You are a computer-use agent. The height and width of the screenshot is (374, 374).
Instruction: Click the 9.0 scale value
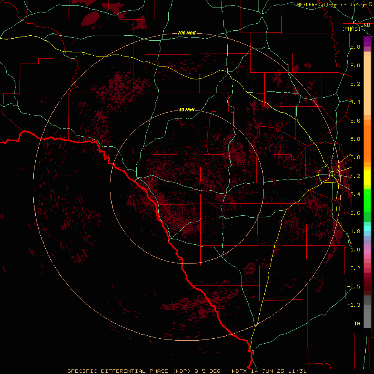[355, 65]
